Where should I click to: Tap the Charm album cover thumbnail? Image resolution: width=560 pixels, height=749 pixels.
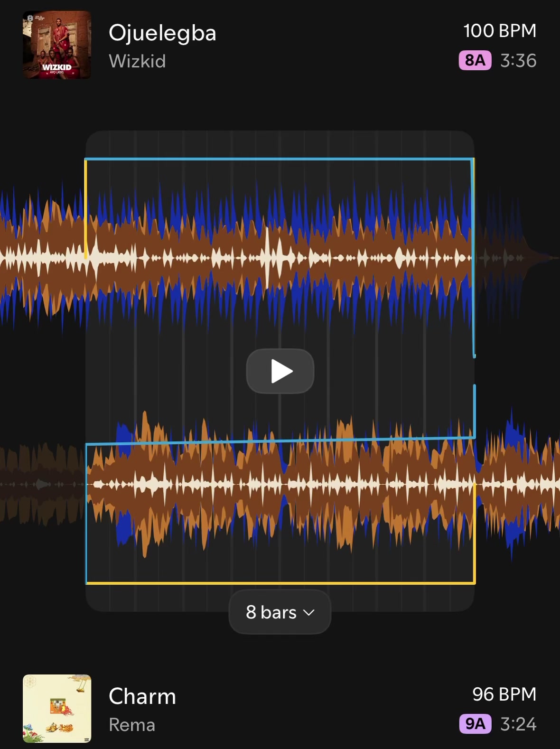(x=57, y=709)
